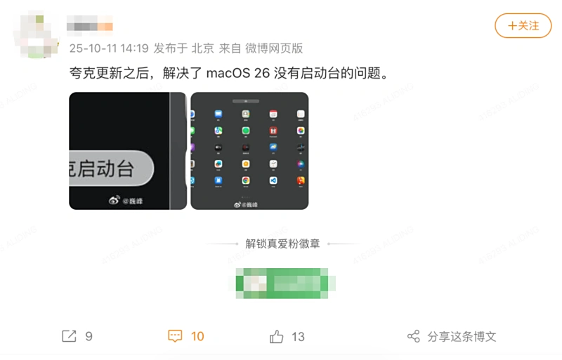Click the repost arrow icon
Screen dimensions: 562x360
pyautogui.click(x=69, y=336)
